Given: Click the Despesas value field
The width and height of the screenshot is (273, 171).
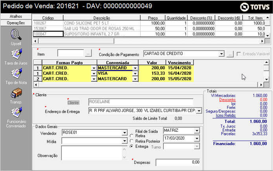Looking at the screenshot, I should point(178,162).
